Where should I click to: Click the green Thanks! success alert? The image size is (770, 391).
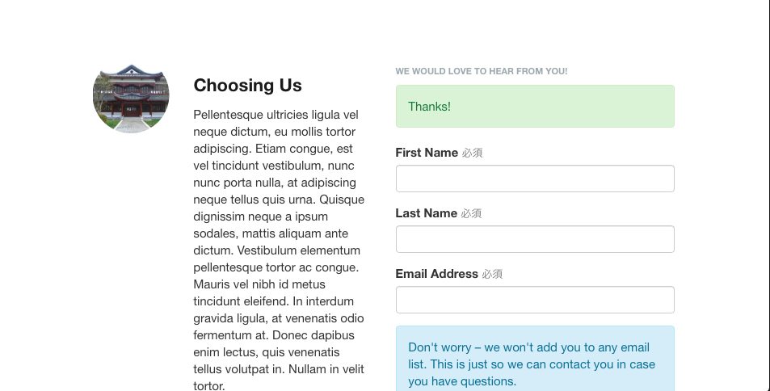click(535, 106)
